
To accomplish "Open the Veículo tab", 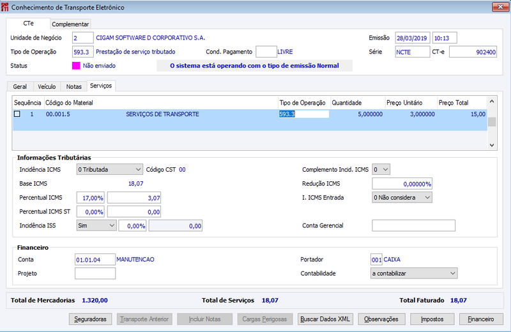I will 47,87.
